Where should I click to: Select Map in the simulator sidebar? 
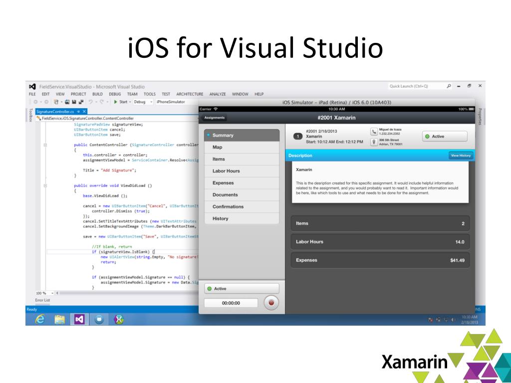[242, 147]
